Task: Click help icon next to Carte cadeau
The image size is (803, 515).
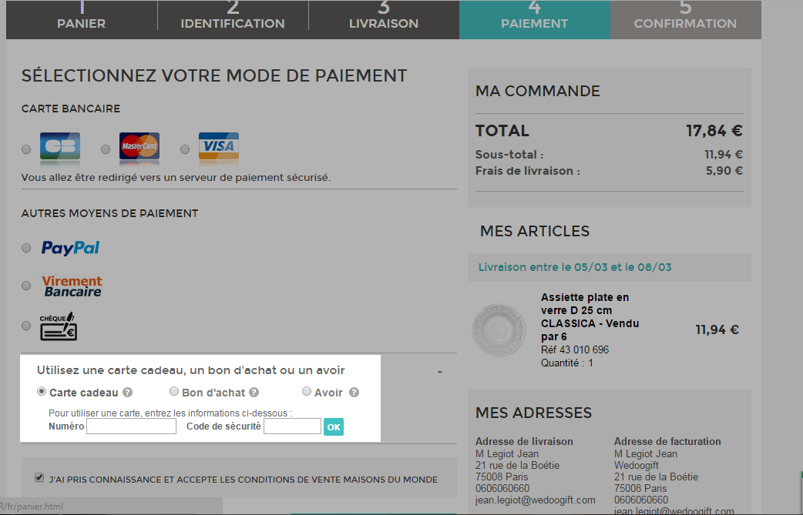Action: coord(128,393)
